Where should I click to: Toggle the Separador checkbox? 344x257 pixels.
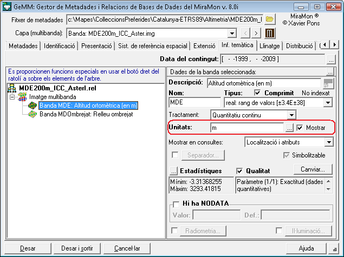[x=175, y=155]
